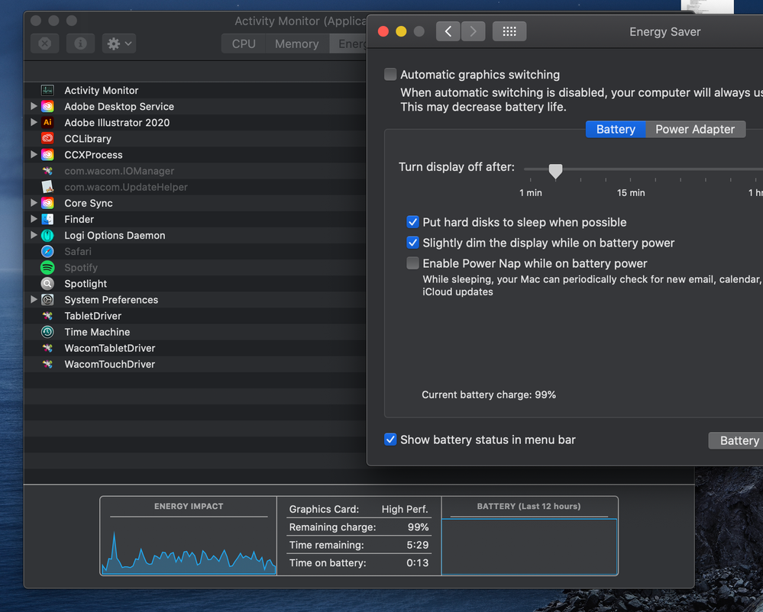Show all preferences grid icon

coord(509,31)
